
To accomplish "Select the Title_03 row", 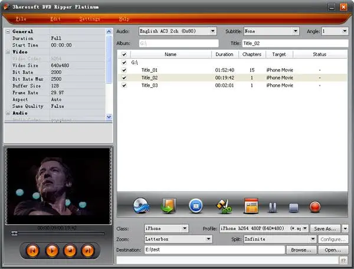I will pyautogui.click(x=232, y=86).
